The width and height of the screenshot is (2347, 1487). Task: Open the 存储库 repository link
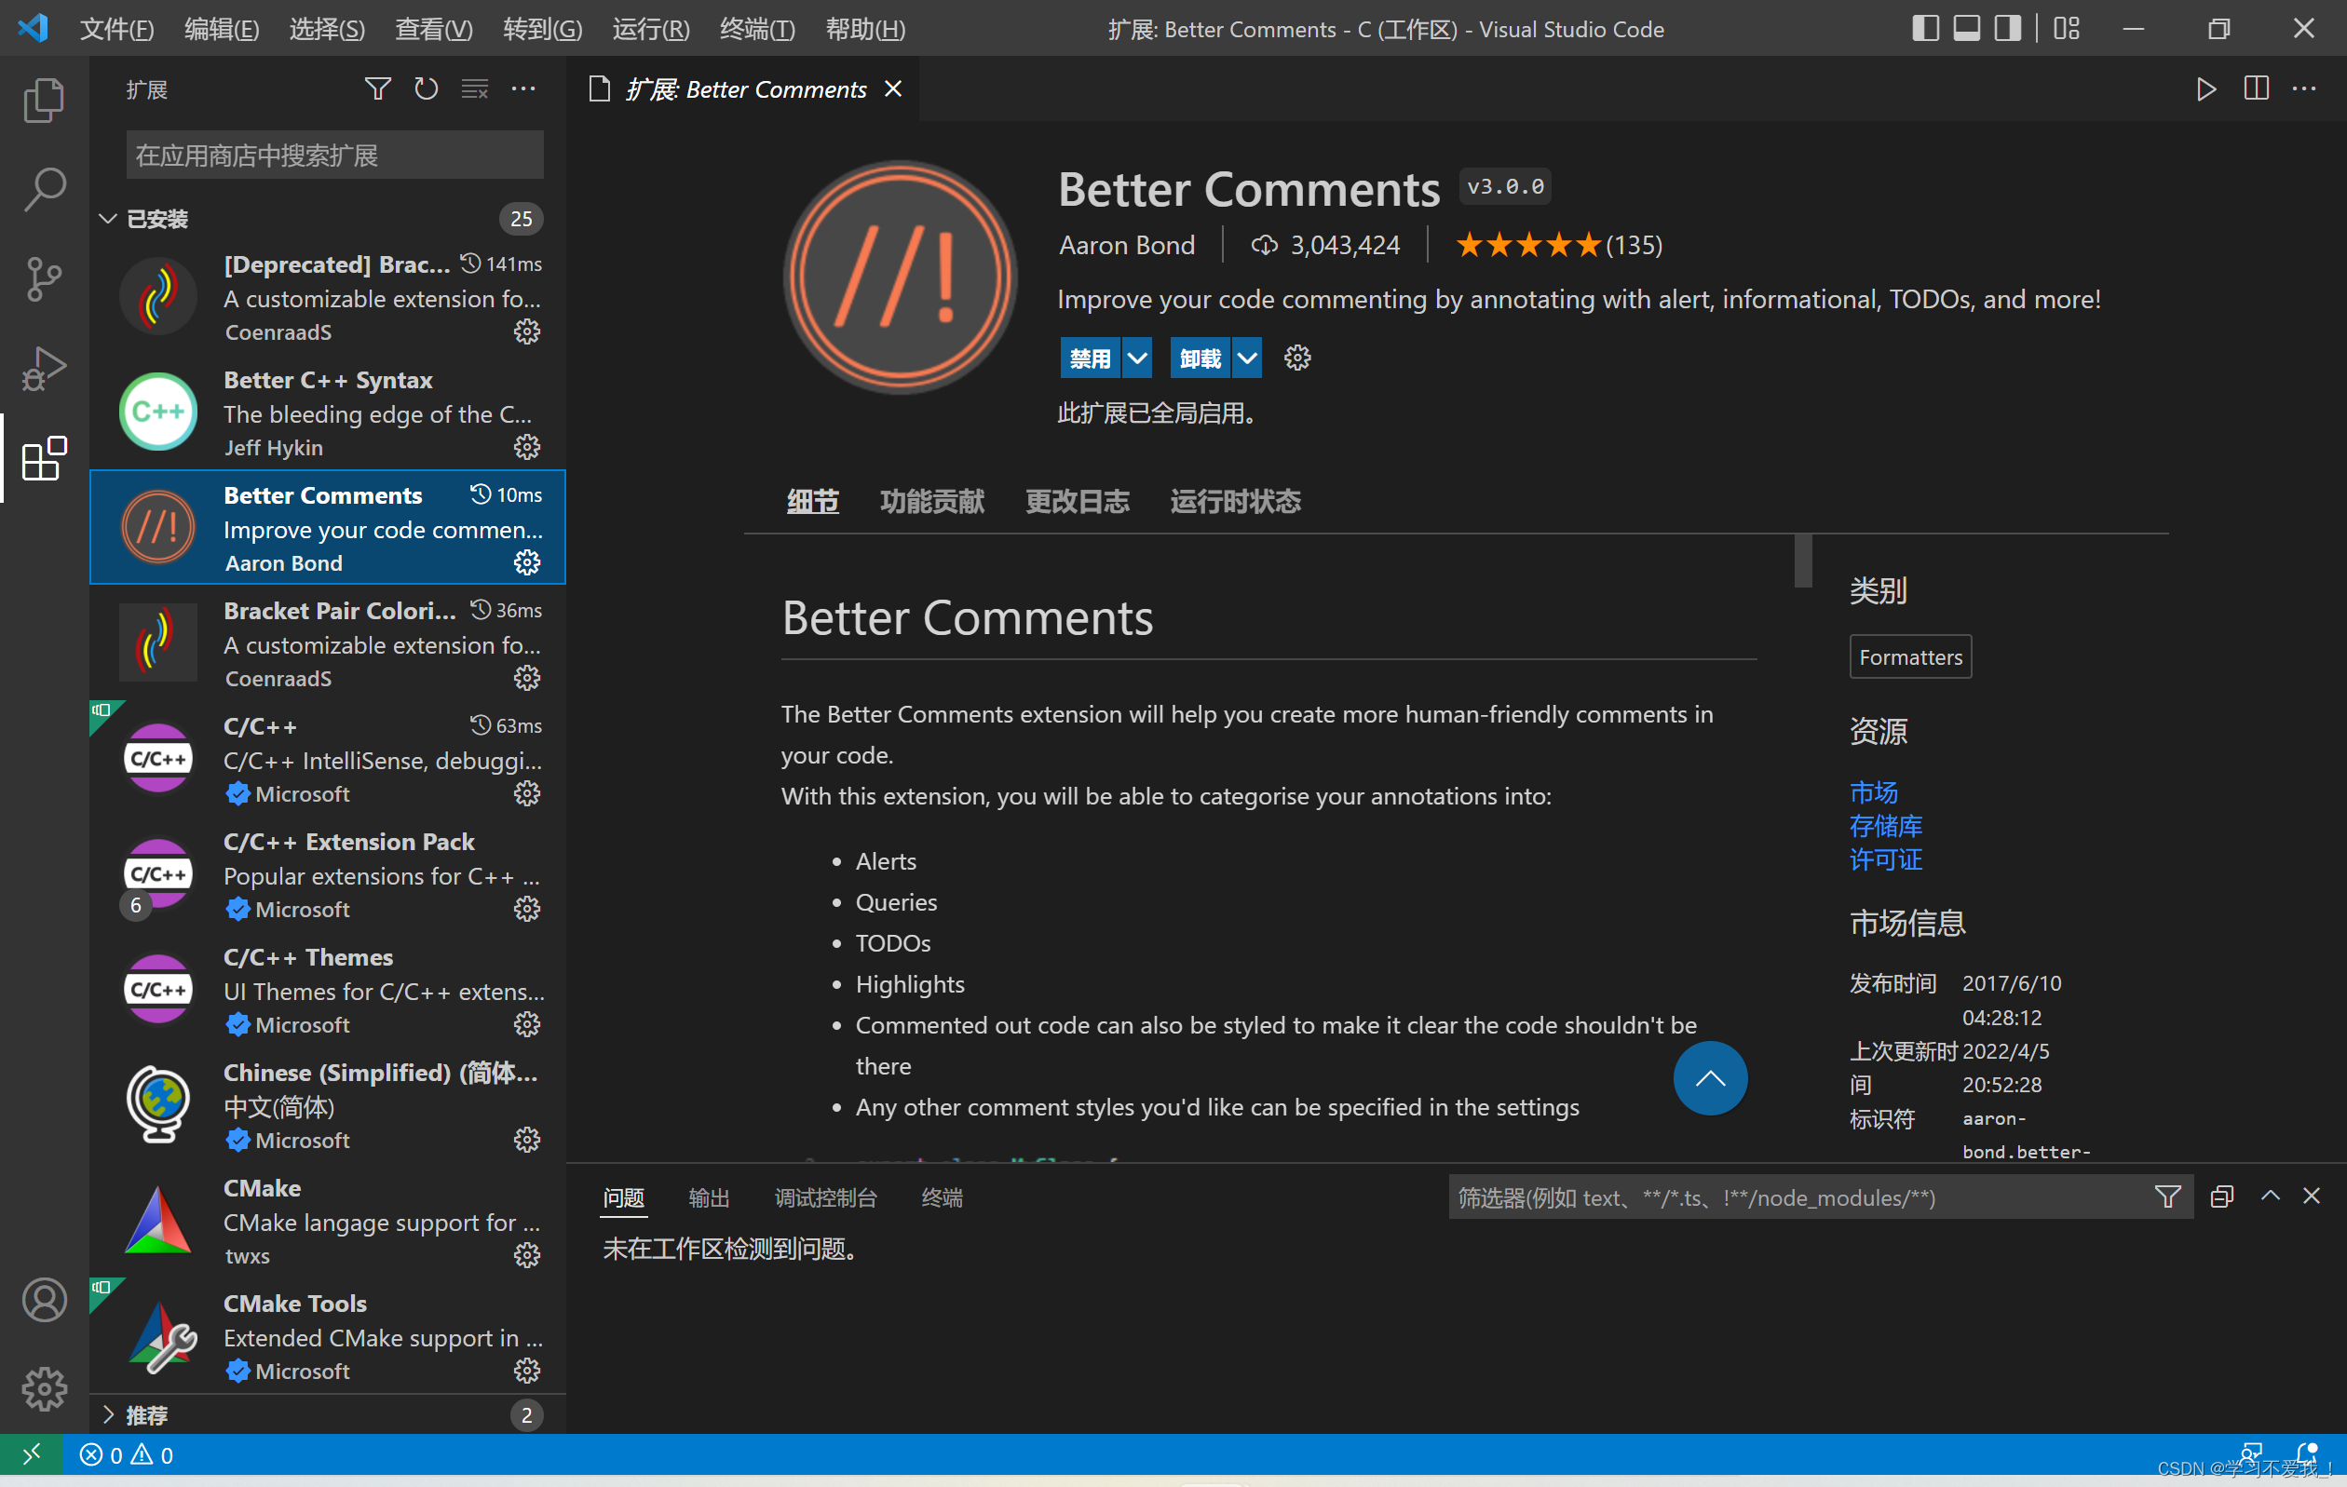click(1885, 826)
